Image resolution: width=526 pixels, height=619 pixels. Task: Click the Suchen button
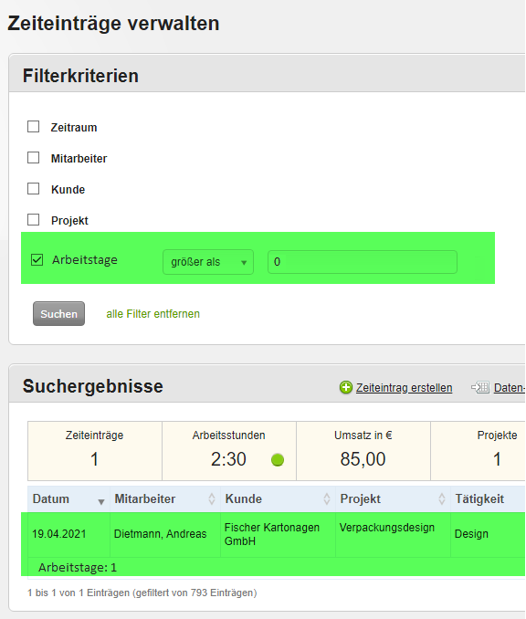click(58, 314)
